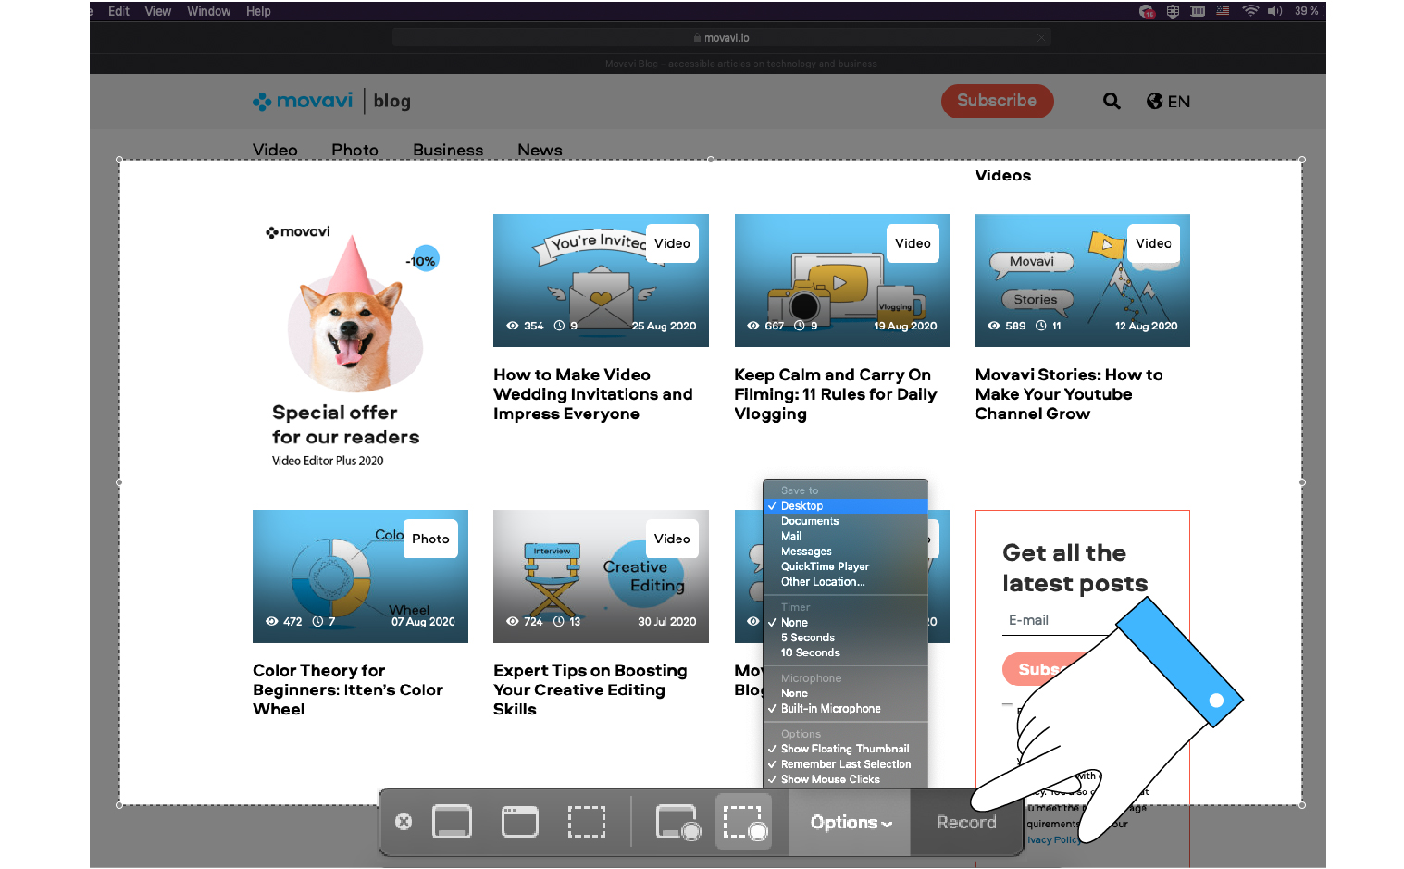Click Photo tag on Color Wheel card
Screen dimensions: 1404x869
click(430, 539)
